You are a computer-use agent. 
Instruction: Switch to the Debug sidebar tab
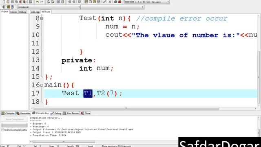[22, 12]
